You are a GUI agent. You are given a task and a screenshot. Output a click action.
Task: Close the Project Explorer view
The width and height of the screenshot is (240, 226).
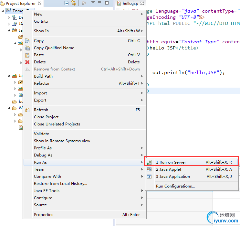coord(40,3)
